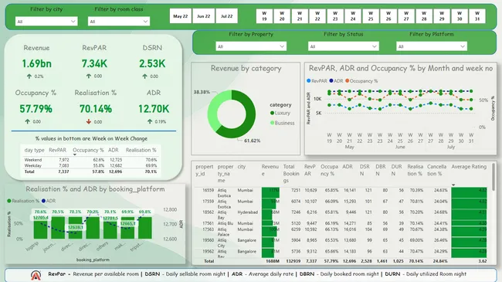This screenshot has height=282, width=502.
Task: Click the 12.70K ADR value
Action: (x=154, y=109)
